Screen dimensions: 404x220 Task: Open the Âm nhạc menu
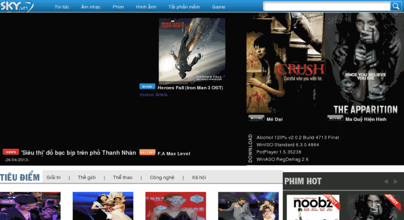coord(90,7)
